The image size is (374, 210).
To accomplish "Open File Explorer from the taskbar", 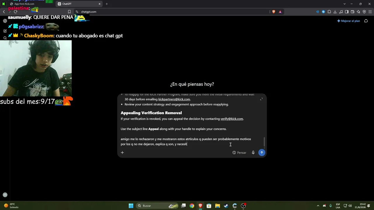I will 217,206.
